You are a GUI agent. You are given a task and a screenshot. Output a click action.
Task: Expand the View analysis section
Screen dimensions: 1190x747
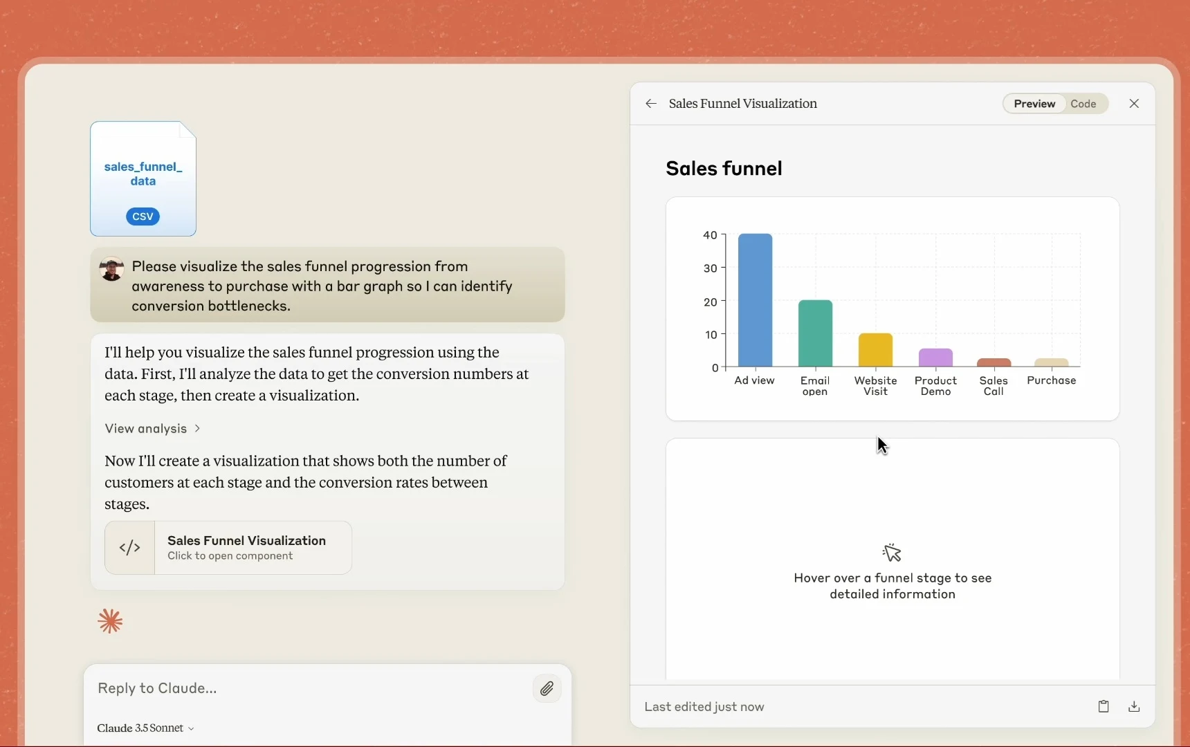152,429
